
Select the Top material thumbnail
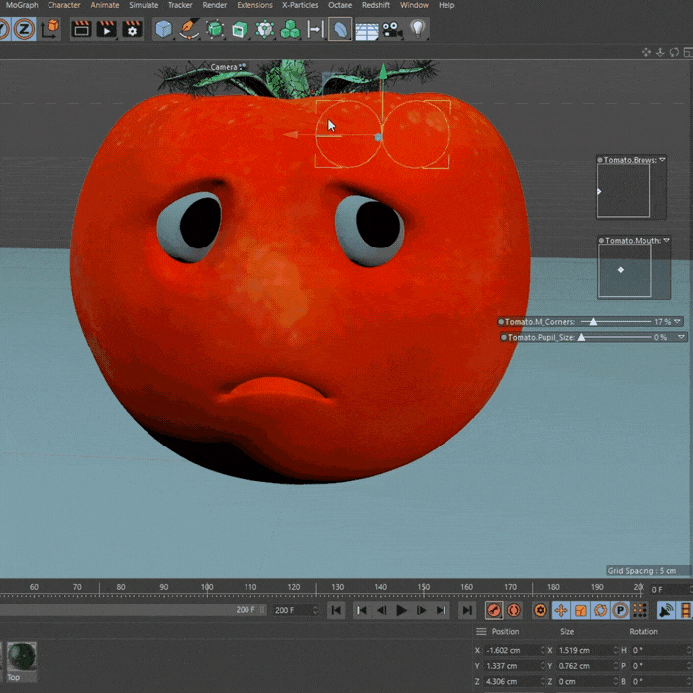[21, 656]
